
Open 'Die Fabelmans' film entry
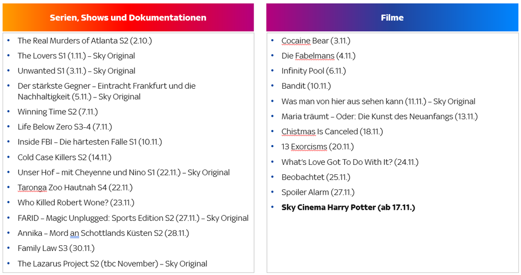click(x=318, y=56)
